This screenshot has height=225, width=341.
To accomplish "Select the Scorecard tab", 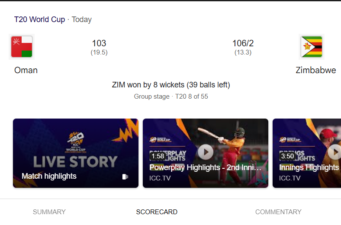I will coord(157,212).
